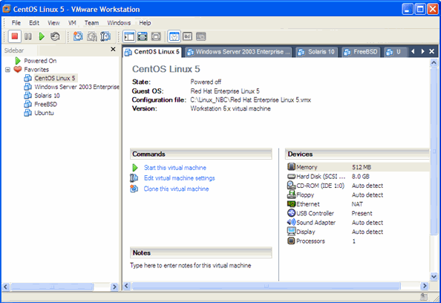Image resolution: width=441 pixels, height=303 pixels.
Task: Click the Summary view toolbar icon
Action: [x=174, y=36]
